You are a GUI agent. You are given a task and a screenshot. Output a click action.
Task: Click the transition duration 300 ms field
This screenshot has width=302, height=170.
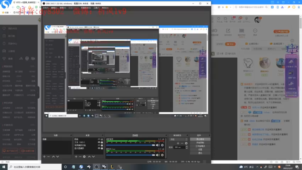click(179, 147)
